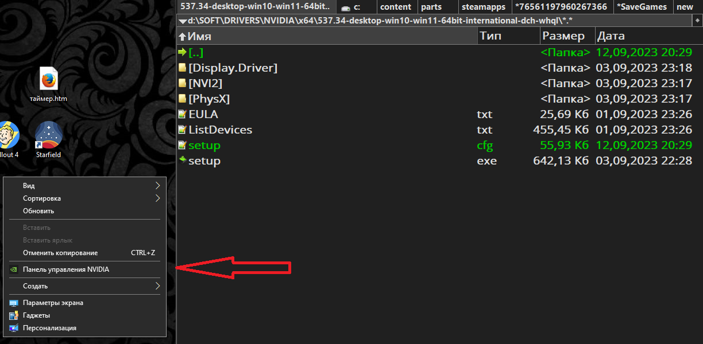Screen dimensions: 703x344
Task: Select the [PhysX] folder
Action: coord(208,99)
